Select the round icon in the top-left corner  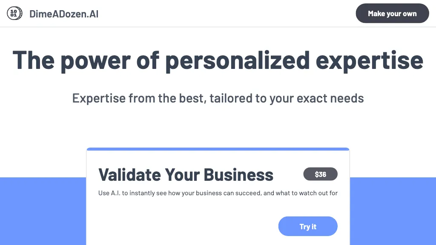14,13
